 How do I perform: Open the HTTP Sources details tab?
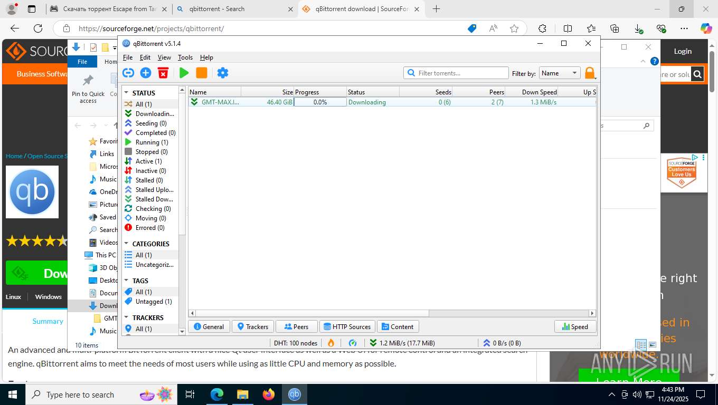347,327
